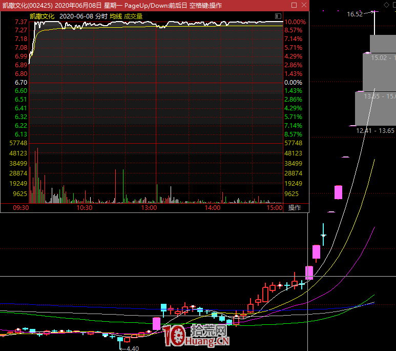396x351 pixels.
Task: Click the white 6.70 previous close label
Action: [21, 83]
